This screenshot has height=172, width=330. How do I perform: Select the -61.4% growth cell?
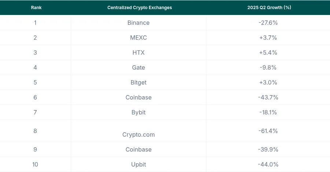tap(268, 131)
